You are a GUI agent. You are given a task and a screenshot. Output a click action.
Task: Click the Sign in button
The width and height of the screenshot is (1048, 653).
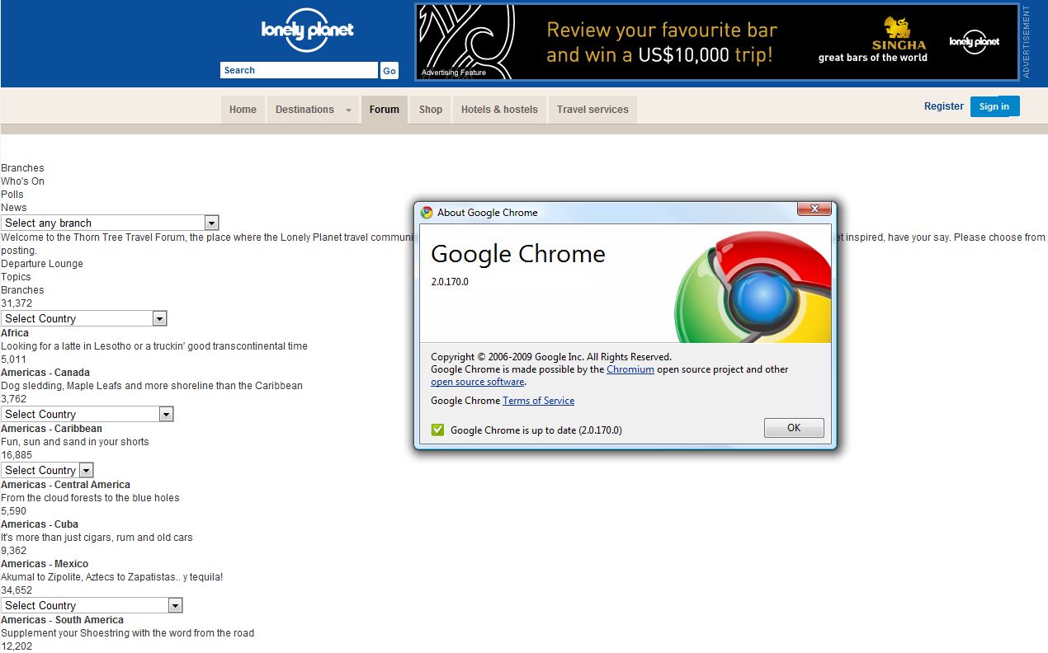(x=994, y=106)
